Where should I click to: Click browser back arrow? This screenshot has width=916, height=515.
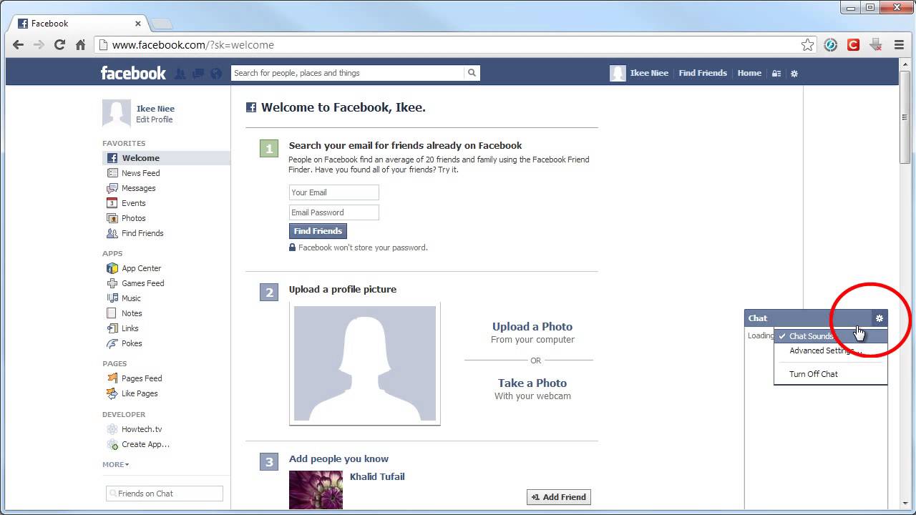pos(19,45)
